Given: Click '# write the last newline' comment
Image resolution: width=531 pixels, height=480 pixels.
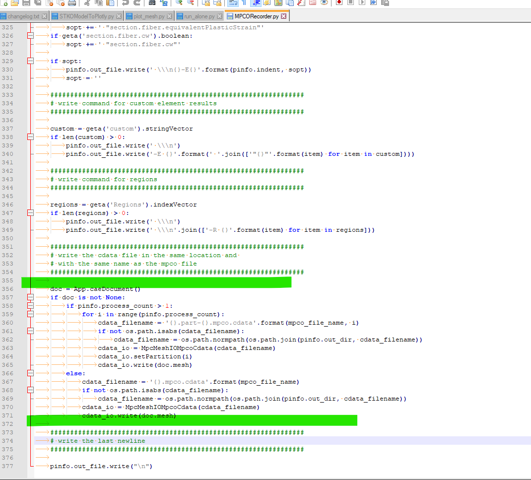Looking at the screenshot, I should click(x=98, y=441).
